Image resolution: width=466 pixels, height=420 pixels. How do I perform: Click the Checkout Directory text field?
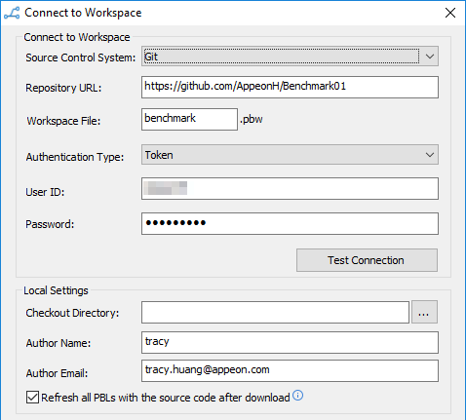(275, 312)
